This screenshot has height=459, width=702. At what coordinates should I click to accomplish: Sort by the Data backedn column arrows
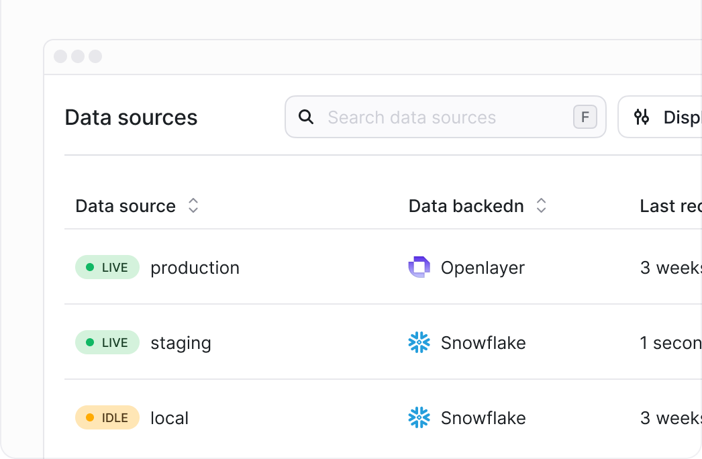542,205
